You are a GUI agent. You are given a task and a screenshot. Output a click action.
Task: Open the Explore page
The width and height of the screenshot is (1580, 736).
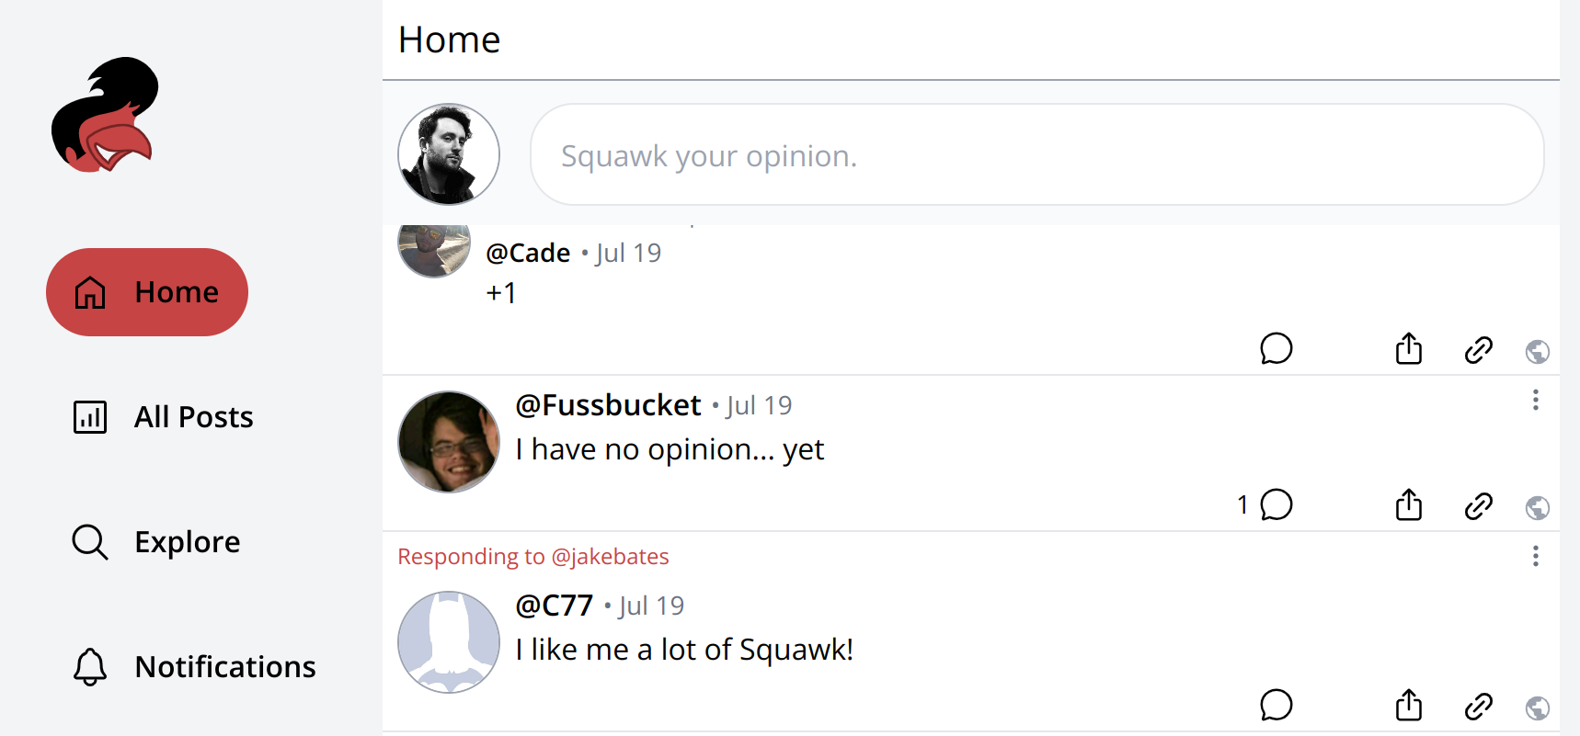point(156,542)
